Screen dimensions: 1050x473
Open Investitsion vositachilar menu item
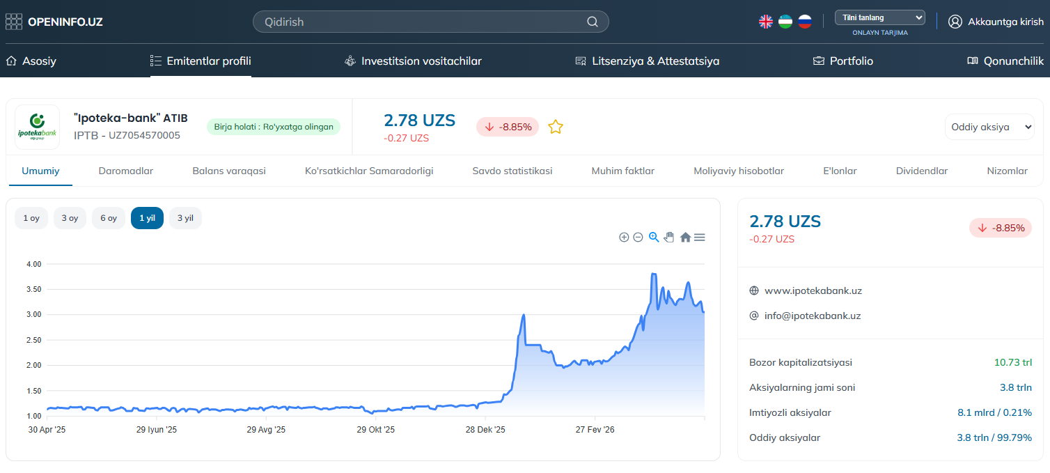tap(413, 61)
